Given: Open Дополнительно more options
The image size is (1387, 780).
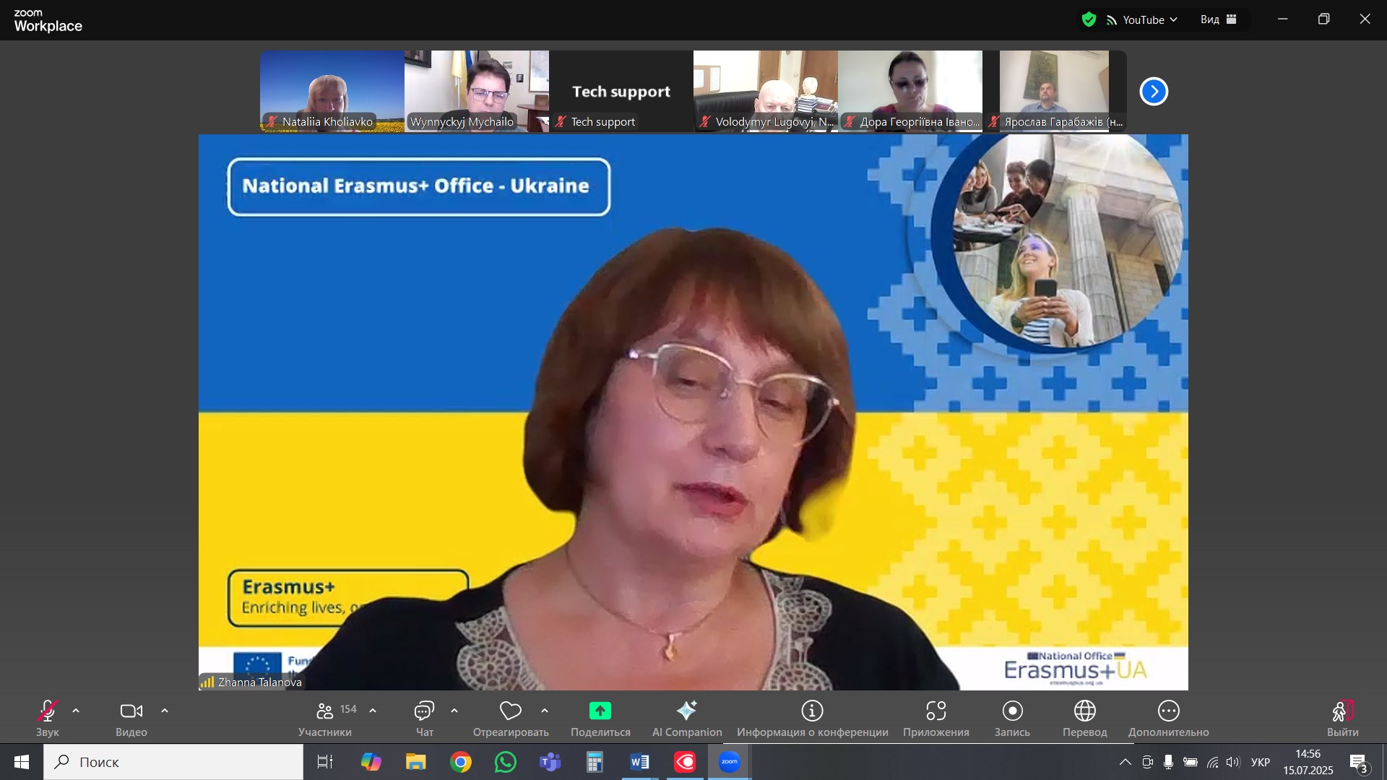Looking at the screenshot, I should pyautogui.click(x=1169, y=719).
